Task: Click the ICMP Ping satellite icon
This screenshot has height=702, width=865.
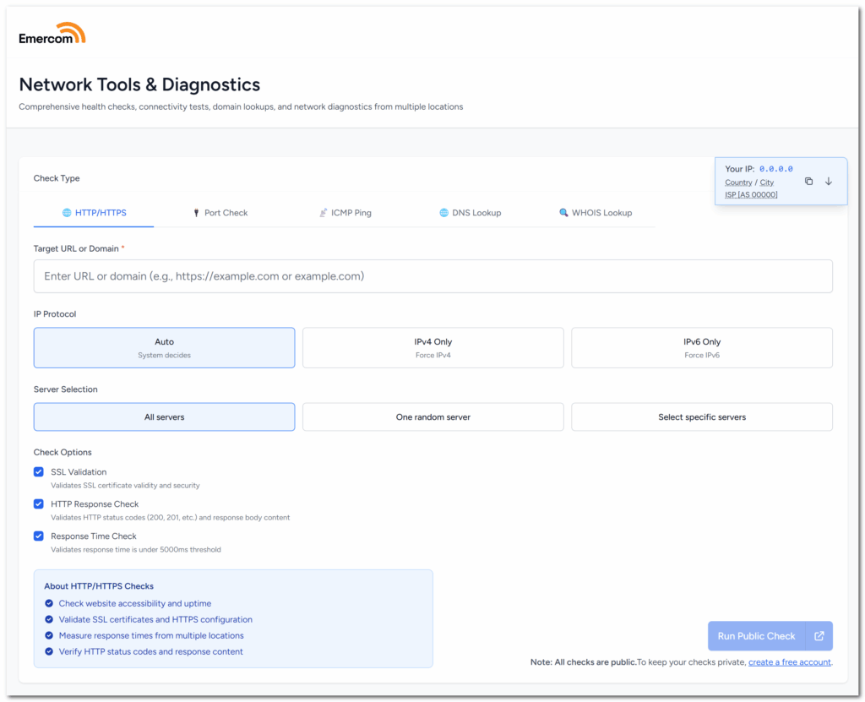Action: (x=323, y=213)
